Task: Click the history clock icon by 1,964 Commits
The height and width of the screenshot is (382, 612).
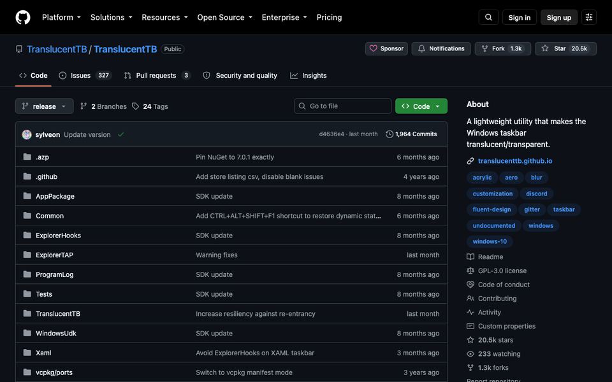Action: click(x=389, y=134)
